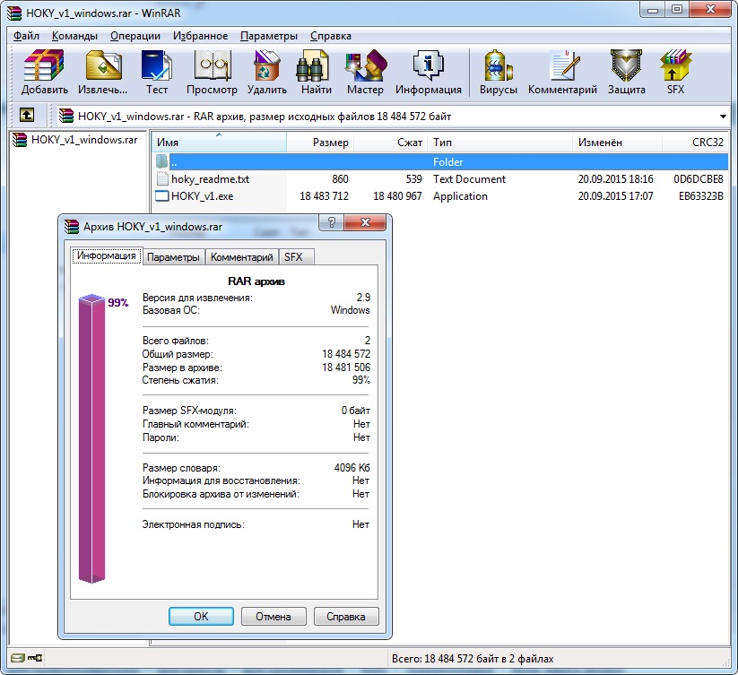Open the Операции menu

click(135, 36)
